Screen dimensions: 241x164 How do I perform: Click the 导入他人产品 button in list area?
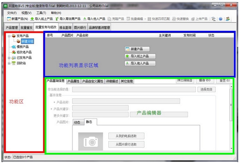(x=140, y=63)
